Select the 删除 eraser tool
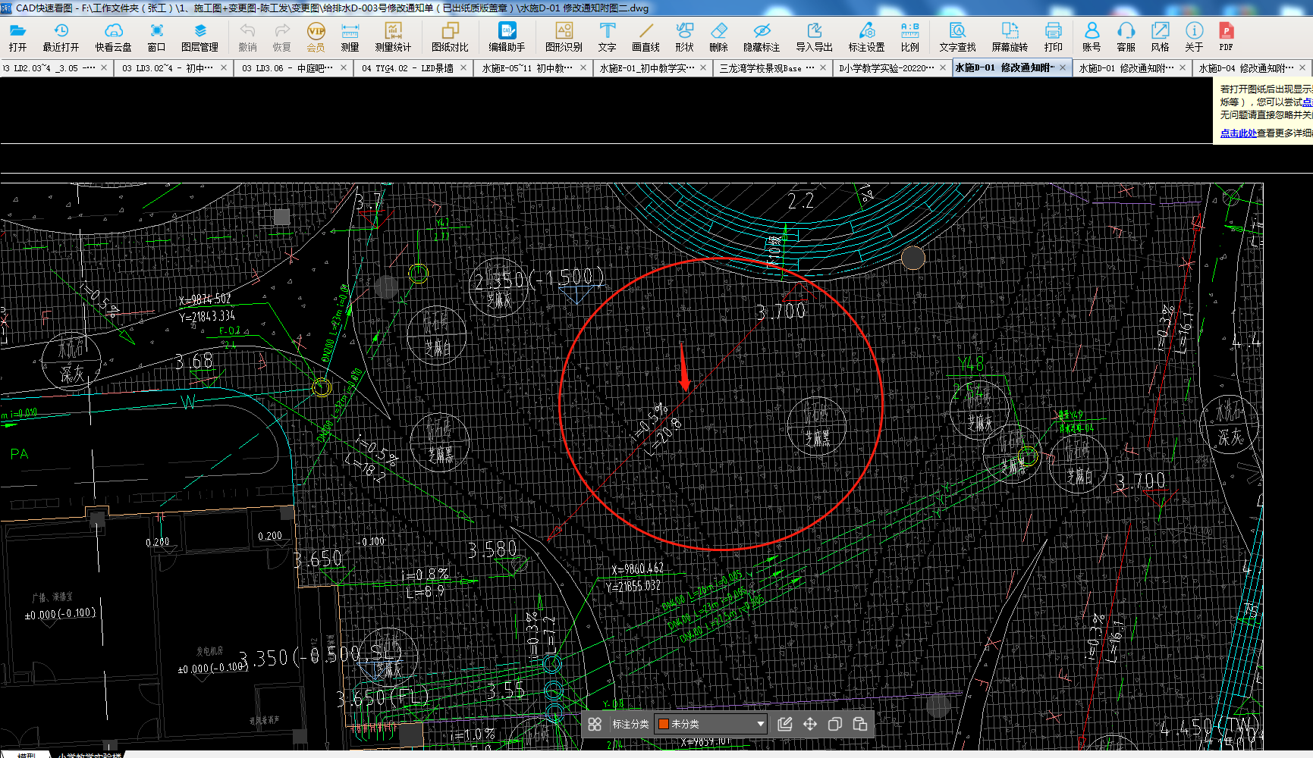 tap(718, 37)
